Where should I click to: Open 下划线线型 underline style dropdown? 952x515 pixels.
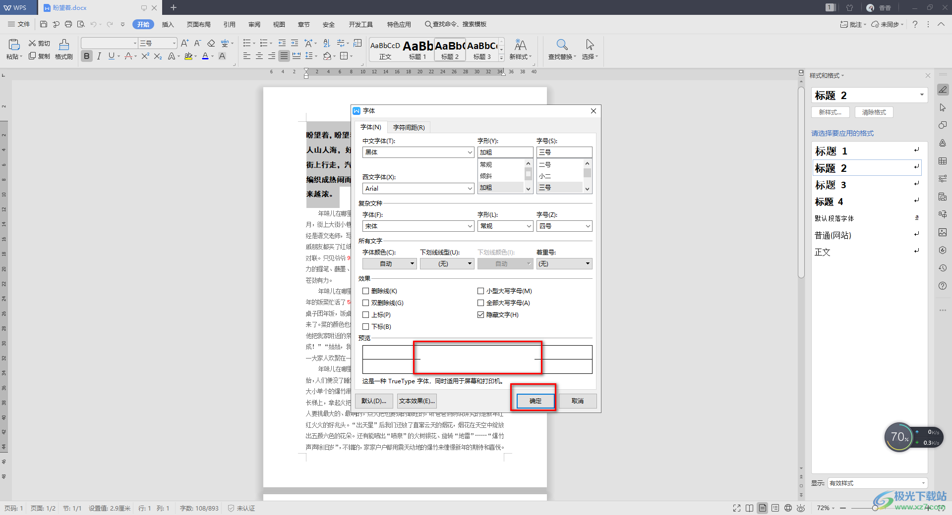click(x=447, y=264)
